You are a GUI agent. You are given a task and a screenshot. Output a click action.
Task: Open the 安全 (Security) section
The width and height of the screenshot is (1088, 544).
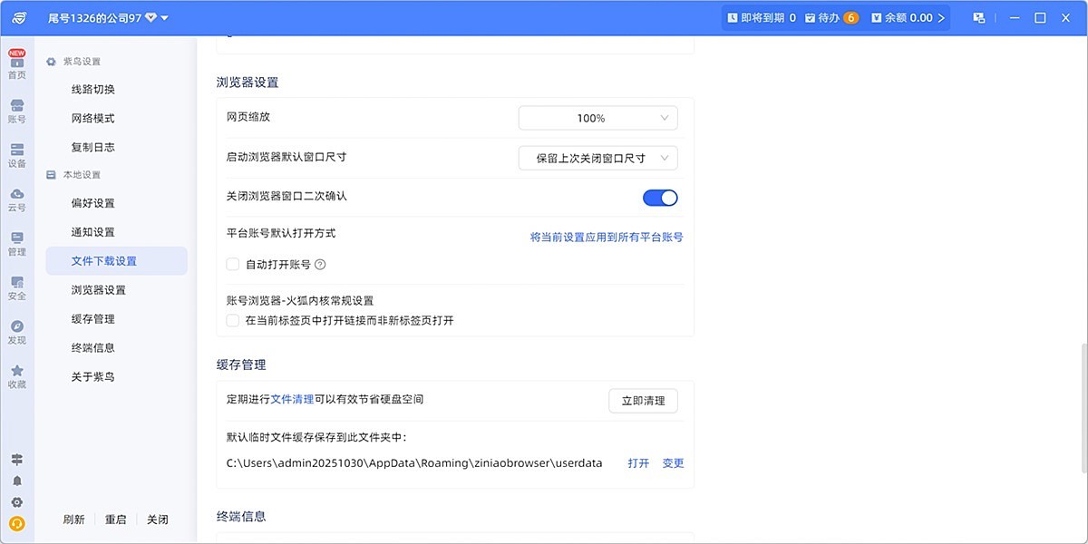point(16,288)
